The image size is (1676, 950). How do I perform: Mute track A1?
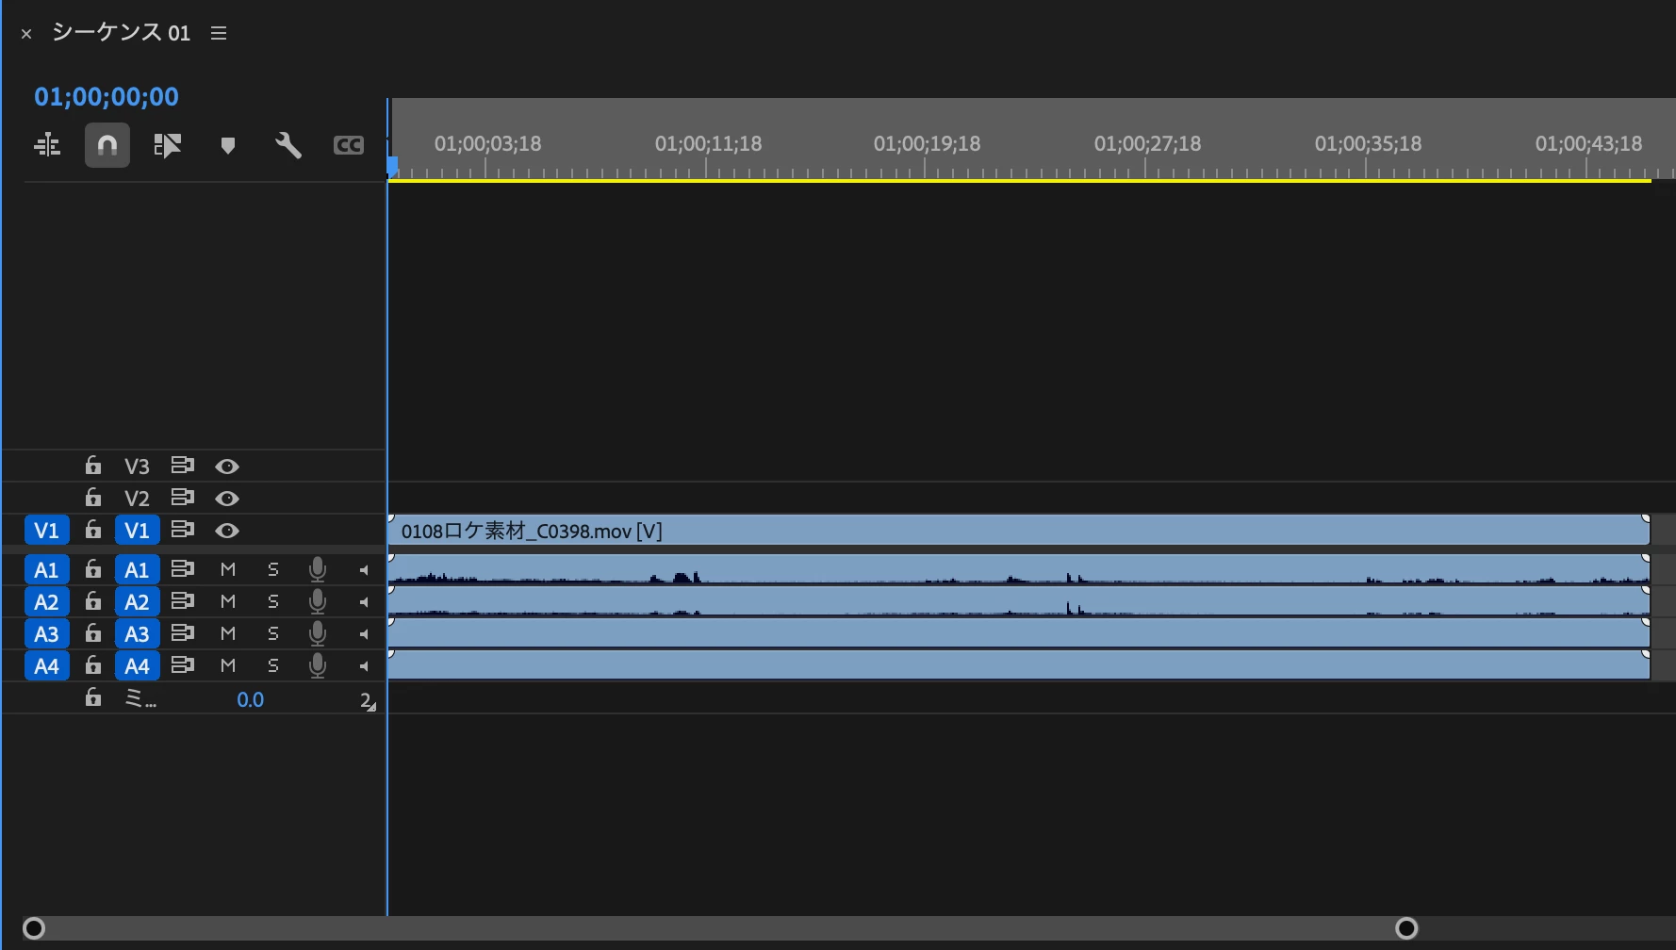coord(227,569)
